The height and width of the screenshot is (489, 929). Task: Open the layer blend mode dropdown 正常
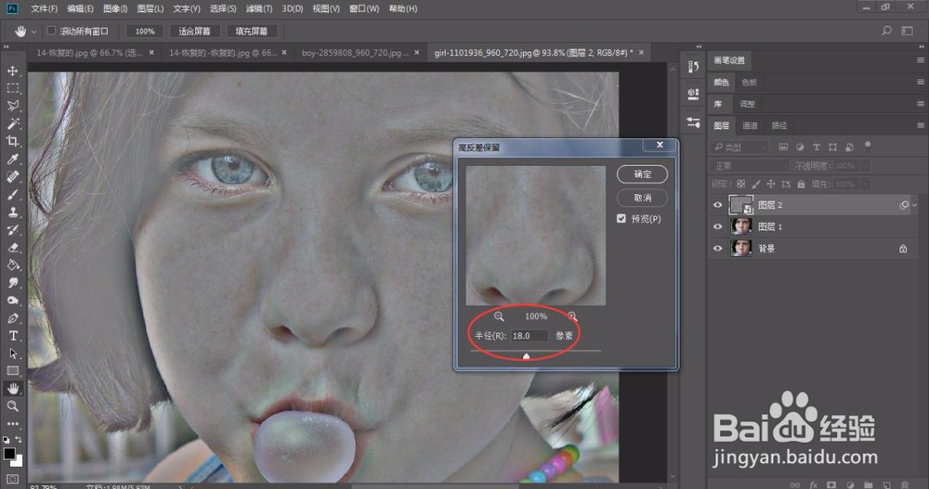click(750, 166)
